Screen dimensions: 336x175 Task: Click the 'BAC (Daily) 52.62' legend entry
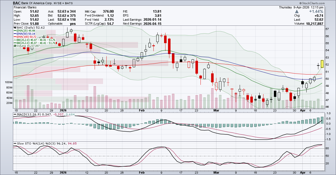(x=29, y=28)
